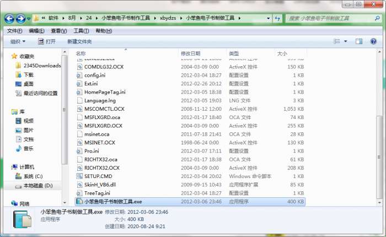Select 8月 in the address breadcrumb
386x237 pixels.
tap(72, 18)
